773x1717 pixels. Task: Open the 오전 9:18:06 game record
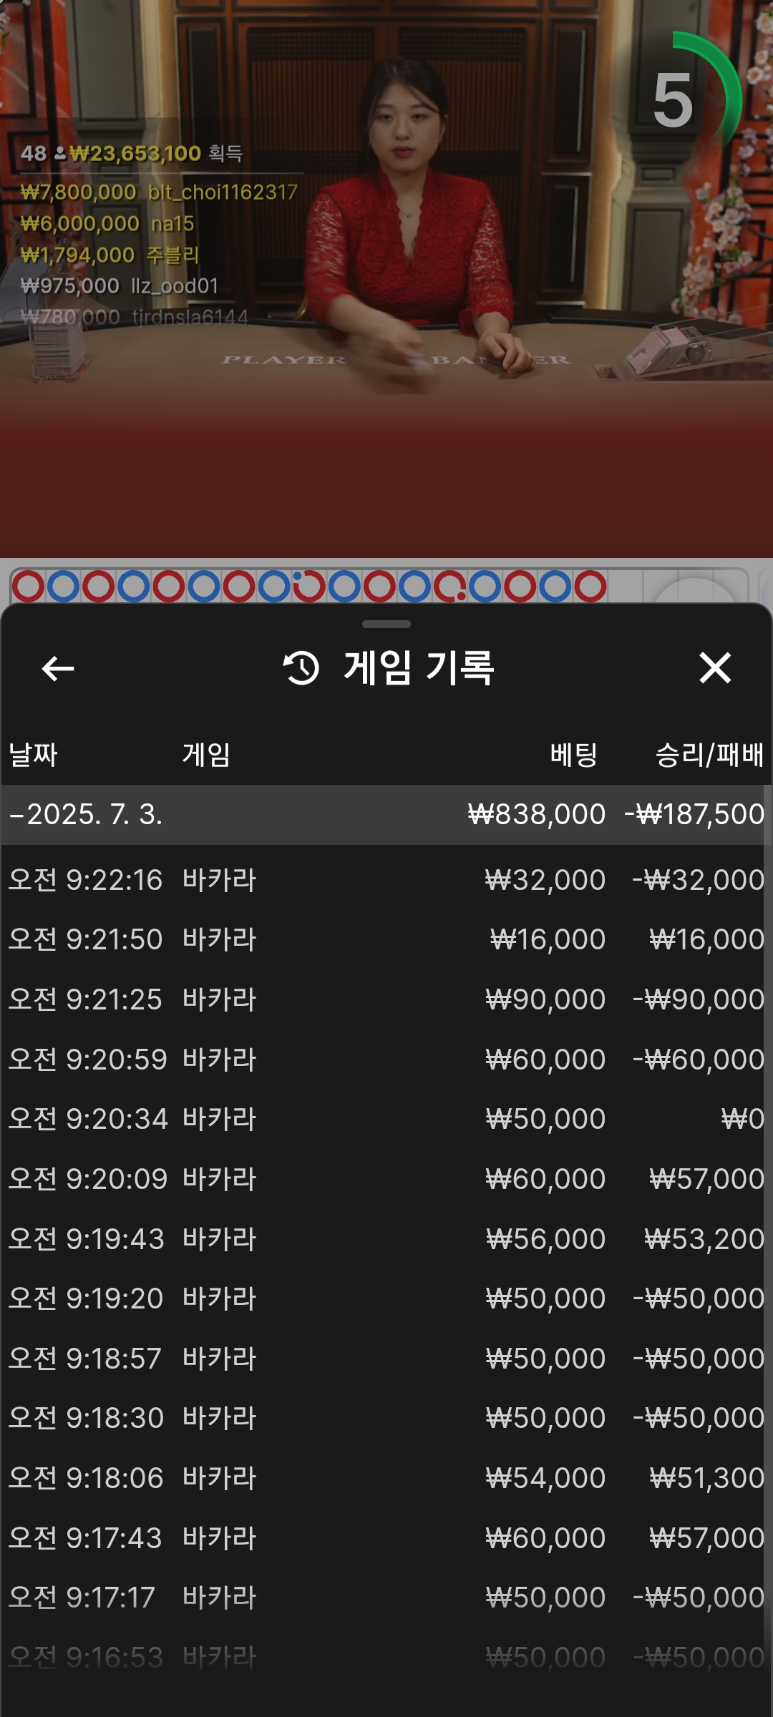pyautogui.click(x=386, y=1479)
